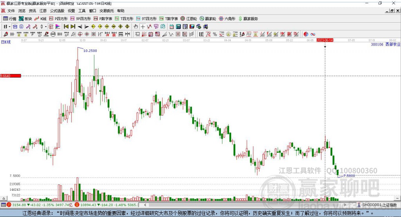Open the 文件 menu

click(x=11, y=11)
